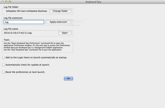Check Reset the preferences at next launch
This screenshot has height=108, width=165.
3,72
